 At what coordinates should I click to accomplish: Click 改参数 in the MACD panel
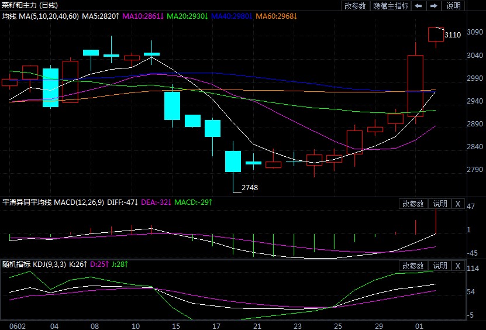[x=413, y=204]
